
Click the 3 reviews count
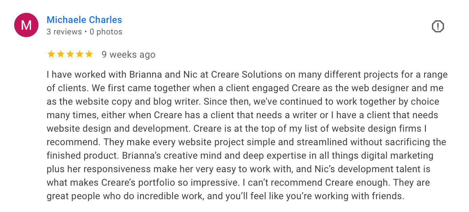coord(64,31)
